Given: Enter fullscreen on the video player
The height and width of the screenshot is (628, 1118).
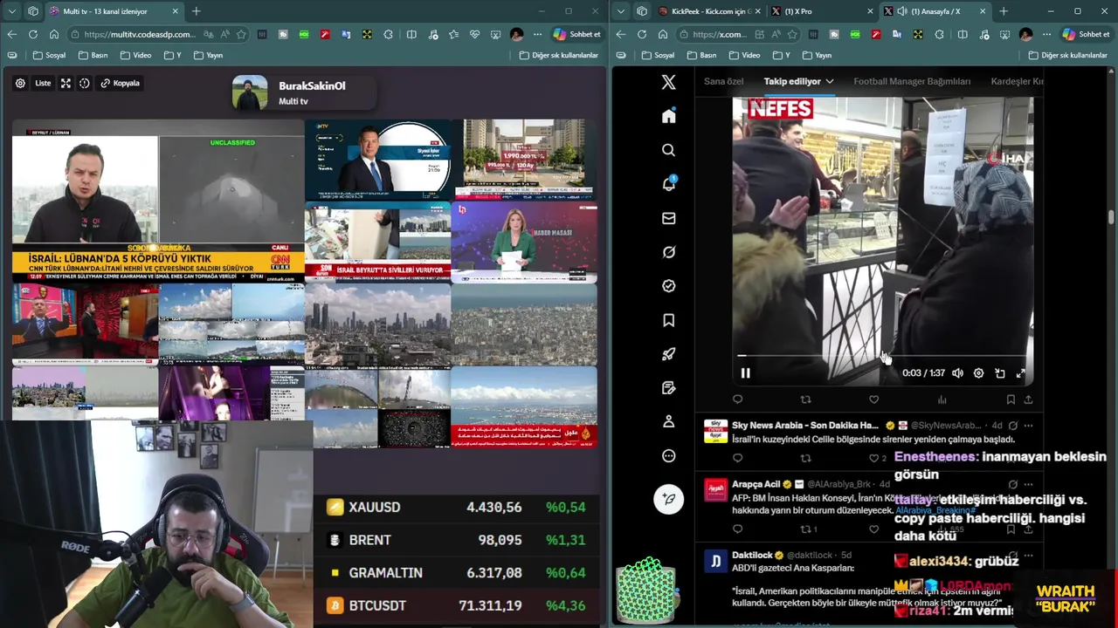Looking at the screenshot, I should (1021, 373).
